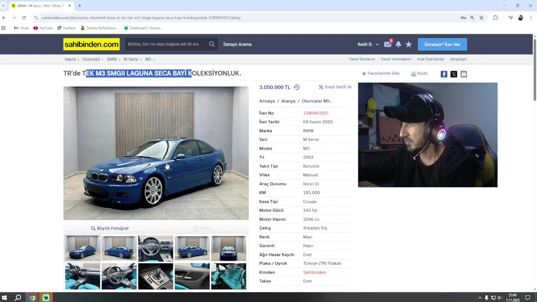
Task: Share listing via email icon
Action: pos(464,74)
